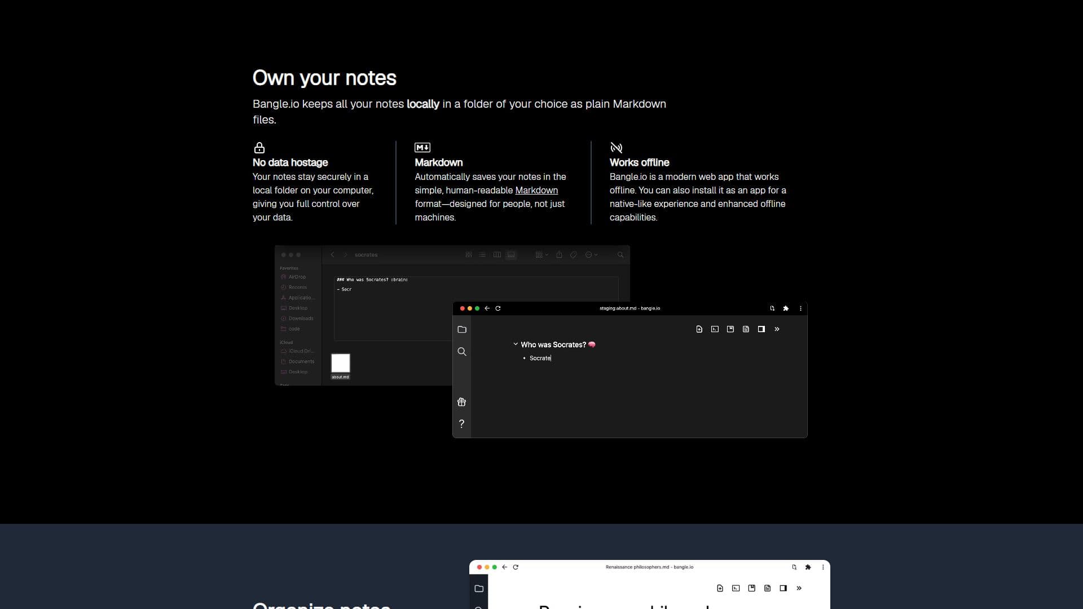The image size is (1083, 609).
Task: Open folder sidebar icon in light bangle window
Action: click(x=479, y=589)
